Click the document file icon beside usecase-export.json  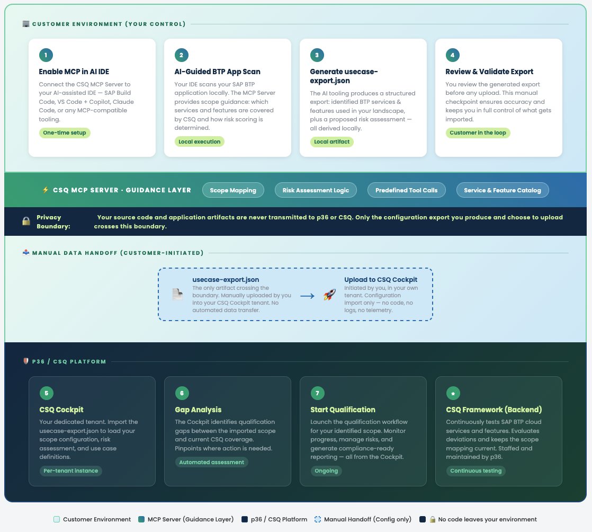coord(177,294)
